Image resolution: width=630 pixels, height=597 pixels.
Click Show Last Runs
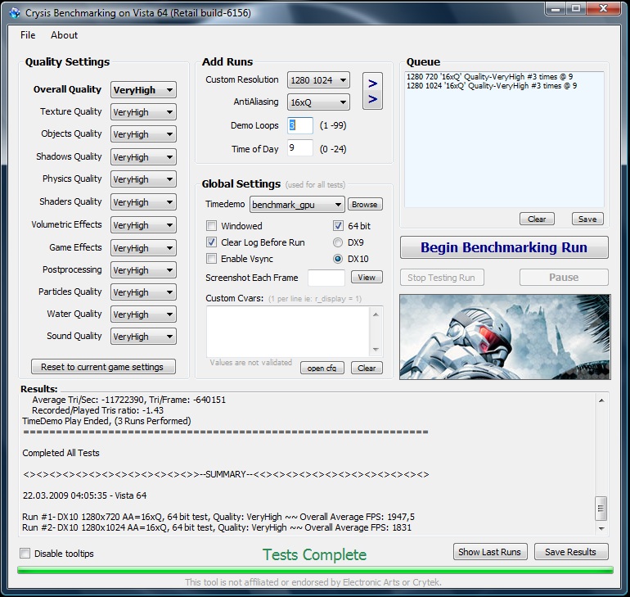pos(489,552)
